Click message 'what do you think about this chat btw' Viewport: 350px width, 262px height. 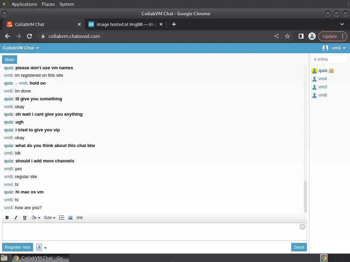click(55, 145)
